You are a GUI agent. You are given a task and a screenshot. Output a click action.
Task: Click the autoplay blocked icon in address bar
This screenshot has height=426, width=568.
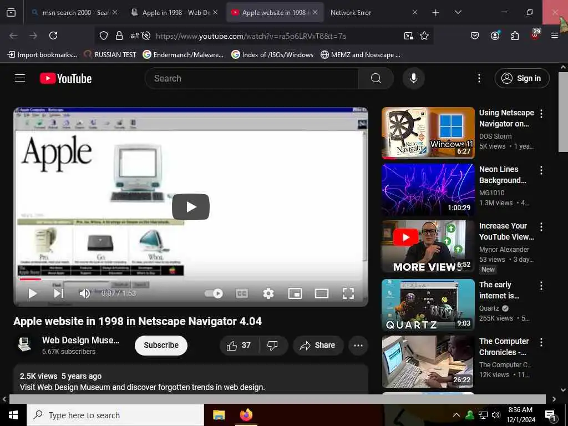coord(146,35)
